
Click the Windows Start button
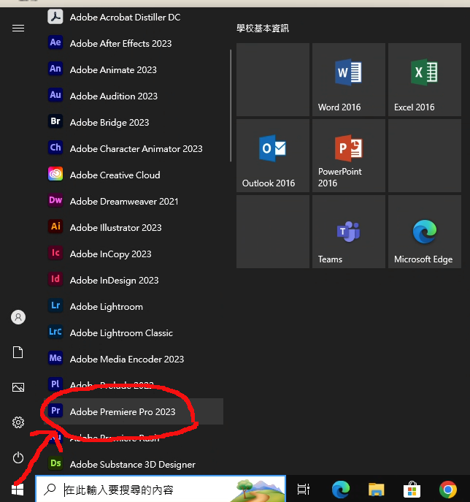click(18, 489)
